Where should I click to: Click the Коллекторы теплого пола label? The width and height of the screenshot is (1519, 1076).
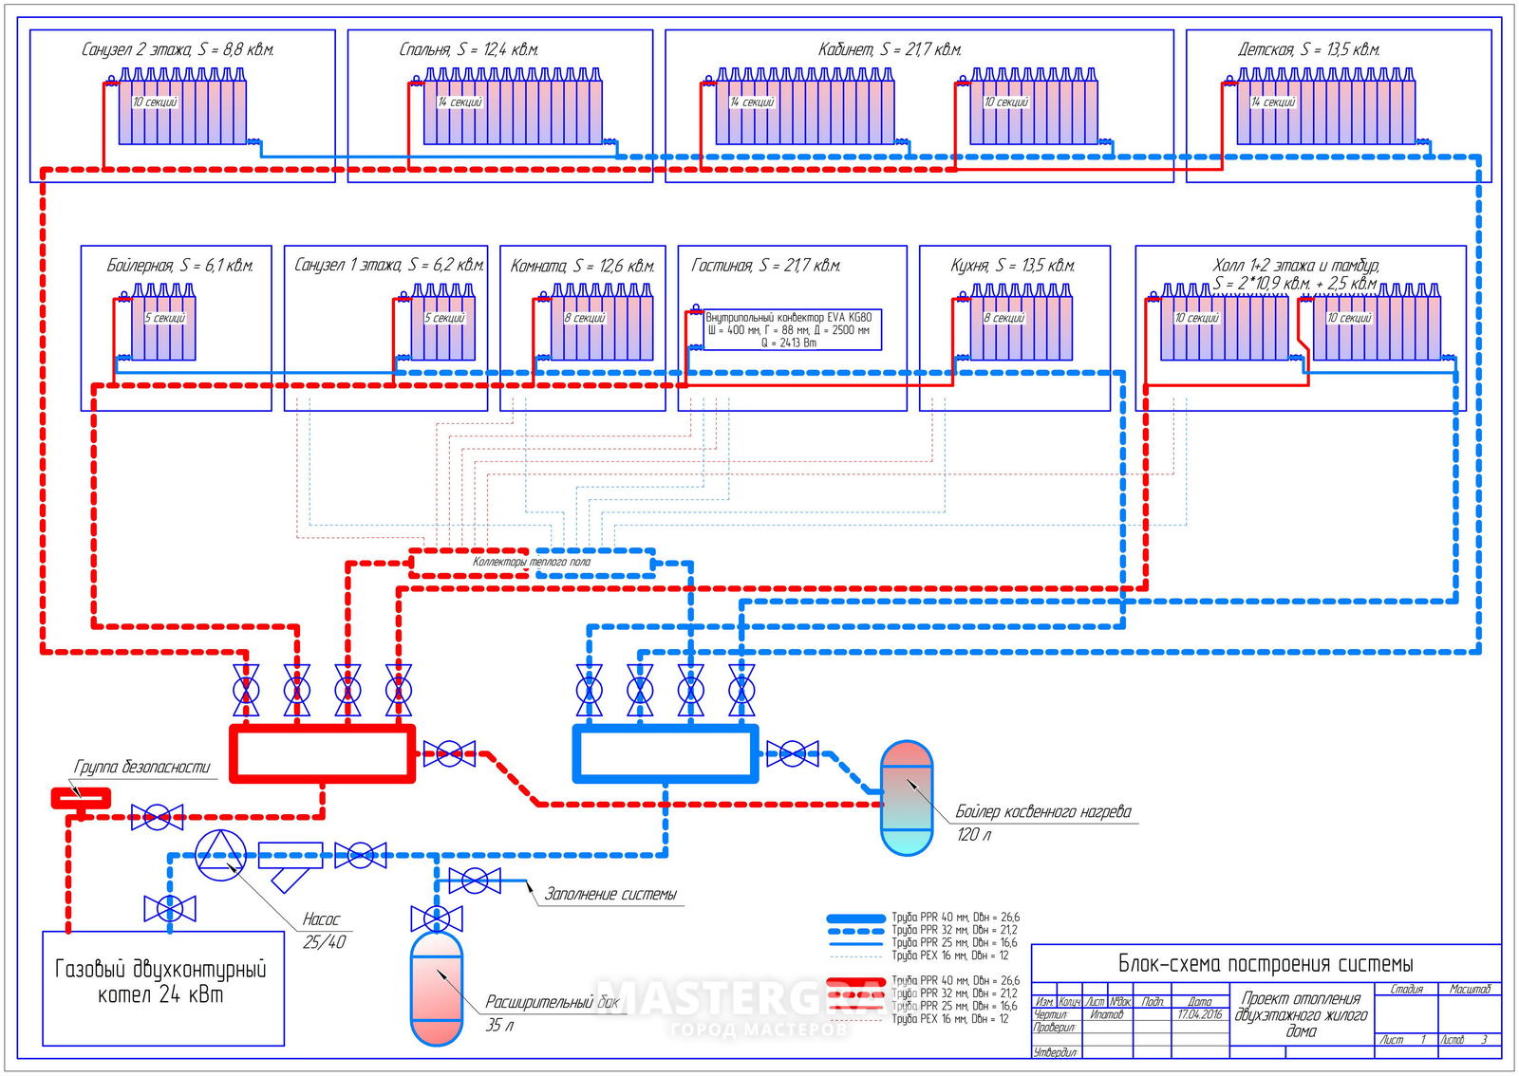(x=532, y=562)
